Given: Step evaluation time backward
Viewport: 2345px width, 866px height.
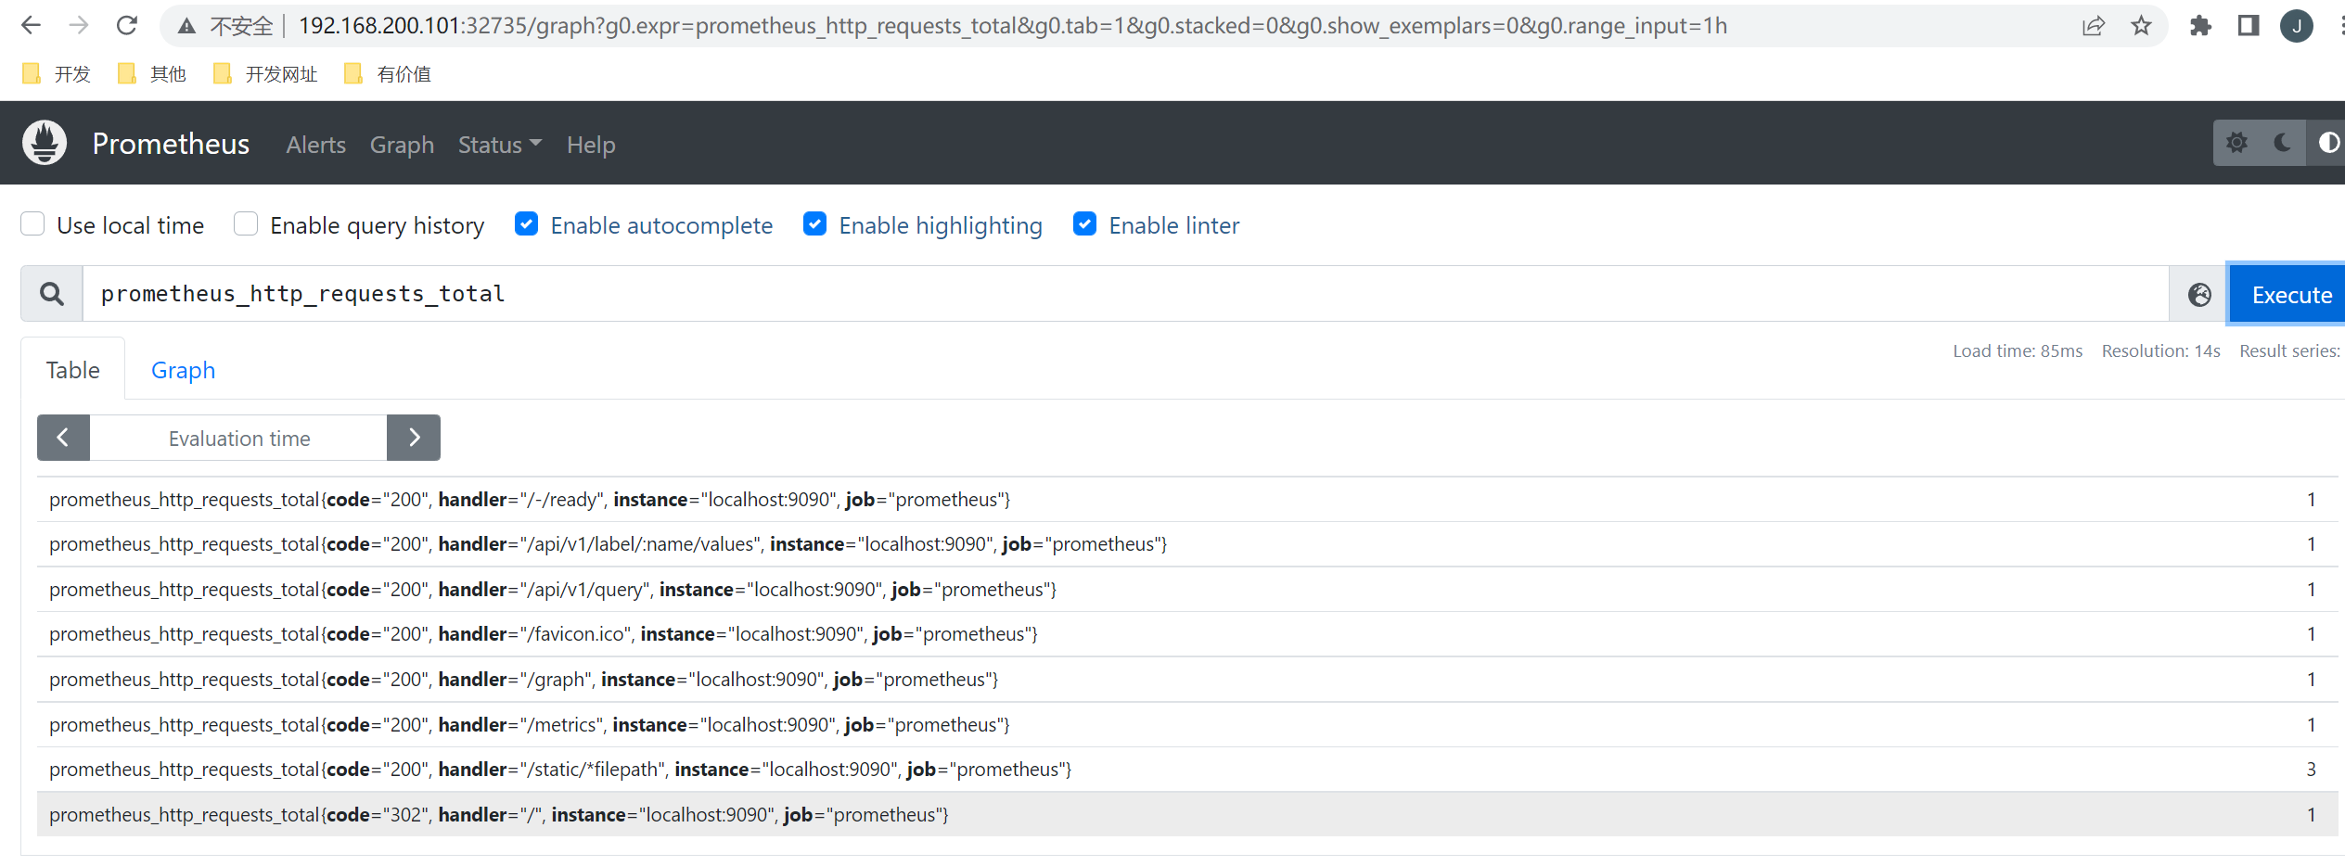Looking at the screenshot, I should click(63, 438).
